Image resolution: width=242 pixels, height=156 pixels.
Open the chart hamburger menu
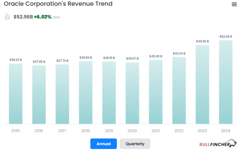[x=234, y=4]
